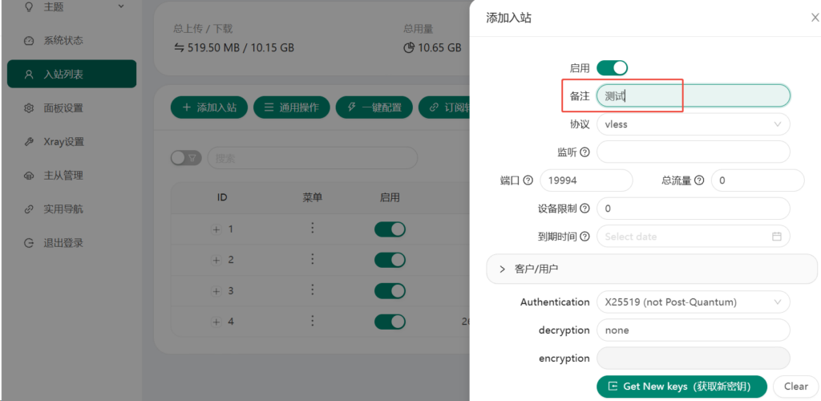Viewport: 821px width, 401px height.
Task: Disable the 启用 switch in 添加入站 panel
Action: 612,68
